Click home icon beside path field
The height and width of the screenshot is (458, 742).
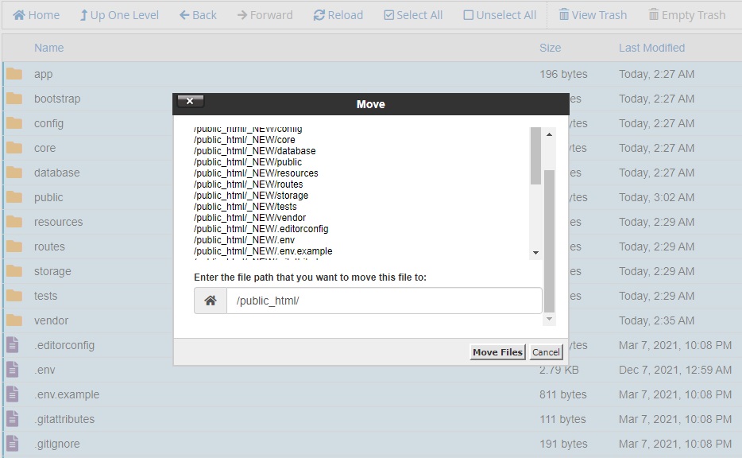(x=211, y=301)
